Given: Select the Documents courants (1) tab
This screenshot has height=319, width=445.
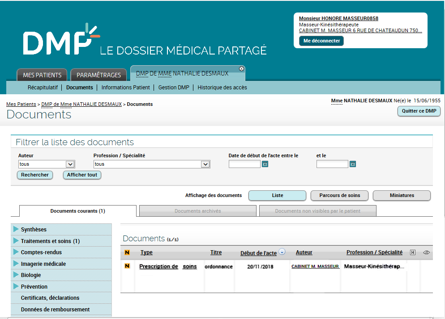Looking at the screenshot, I should tap(78, 211).
